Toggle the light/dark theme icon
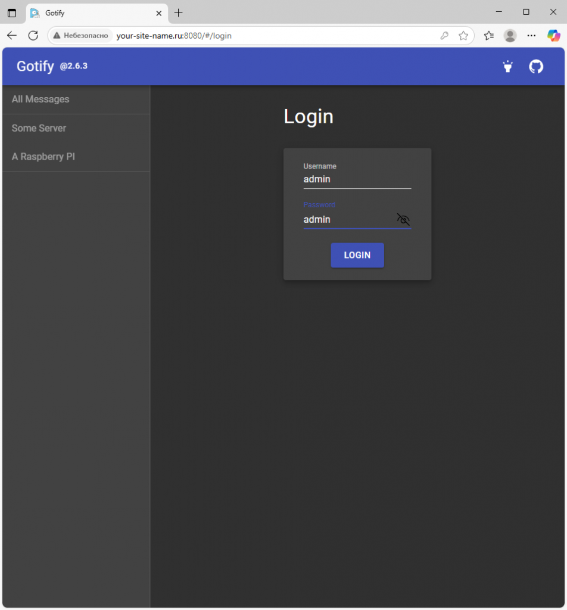This screenshot has height=610, width=567. click(507, 67)
